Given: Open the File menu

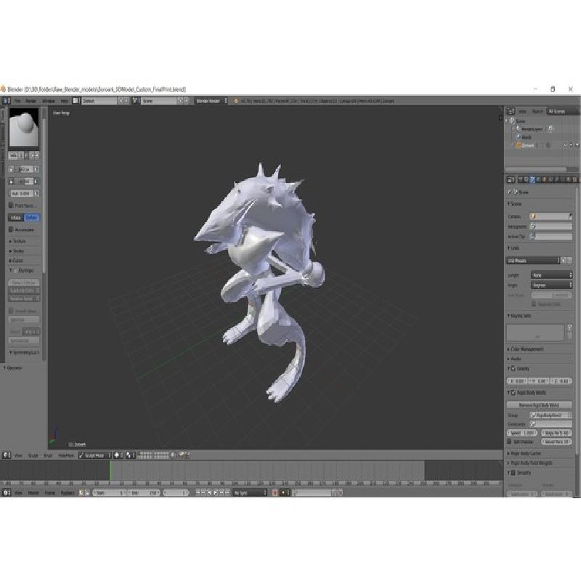Looking at the screenshot, I should click(x=17, y=101).
